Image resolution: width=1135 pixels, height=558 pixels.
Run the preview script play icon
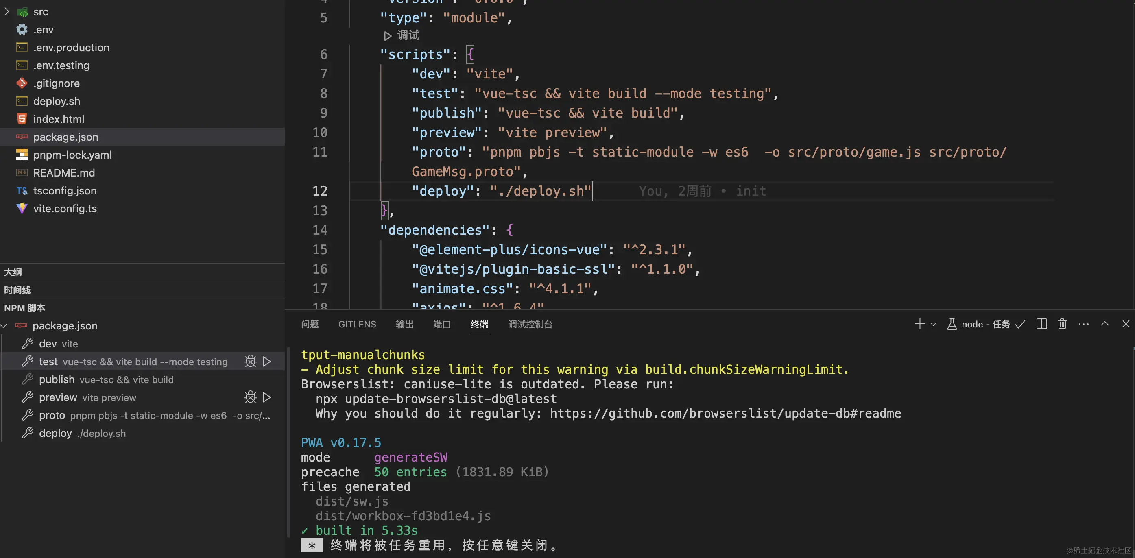(266, 397)
